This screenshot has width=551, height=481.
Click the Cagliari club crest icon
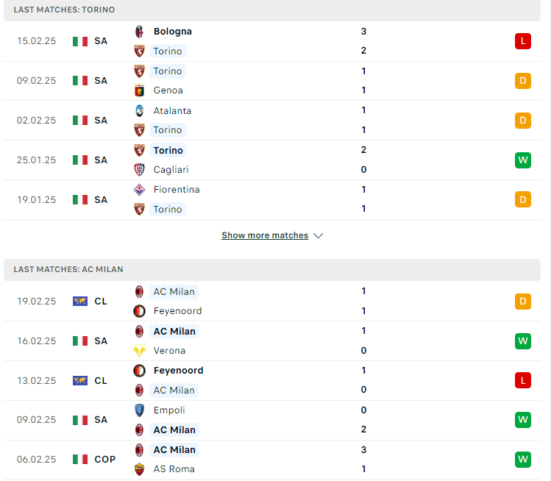pos(139,170)
